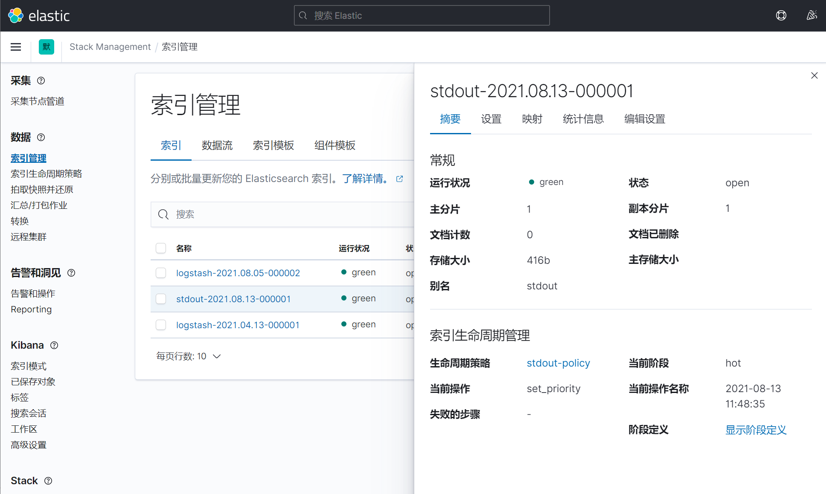Focus the 搜索 Elastic global search field
The image size is (826, 494).
[x=422, y=16]
